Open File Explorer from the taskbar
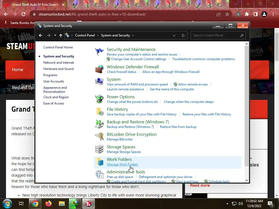 coord(62,204)
